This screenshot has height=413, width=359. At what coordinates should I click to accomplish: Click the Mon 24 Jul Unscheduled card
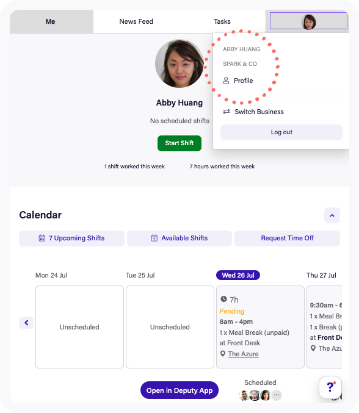[79, 327]
